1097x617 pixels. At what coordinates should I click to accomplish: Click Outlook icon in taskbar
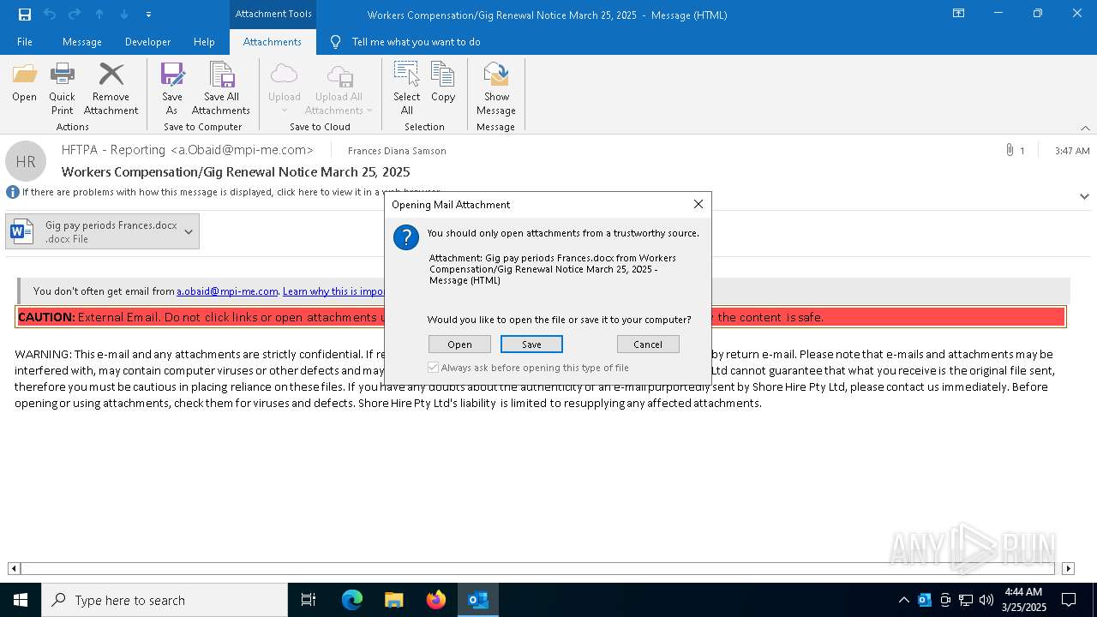pyautogui.click(x=478, y=600)
